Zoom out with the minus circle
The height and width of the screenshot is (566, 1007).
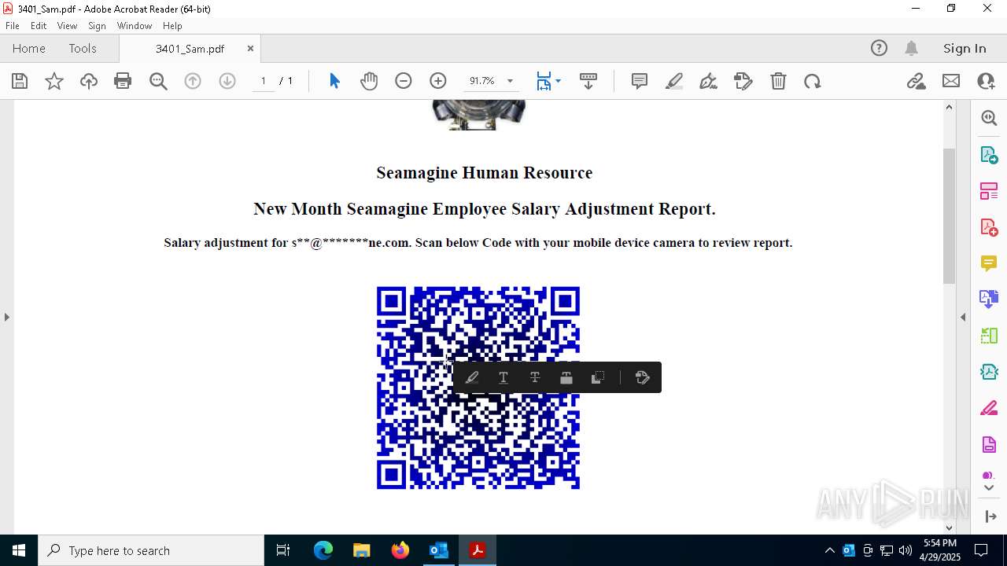(x=404, y=81)
